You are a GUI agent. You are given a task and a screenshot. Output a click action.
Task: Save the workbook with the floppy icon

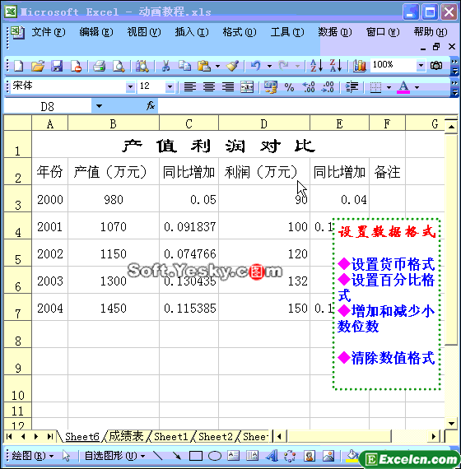pyautogui.click(x=57, y=66)
